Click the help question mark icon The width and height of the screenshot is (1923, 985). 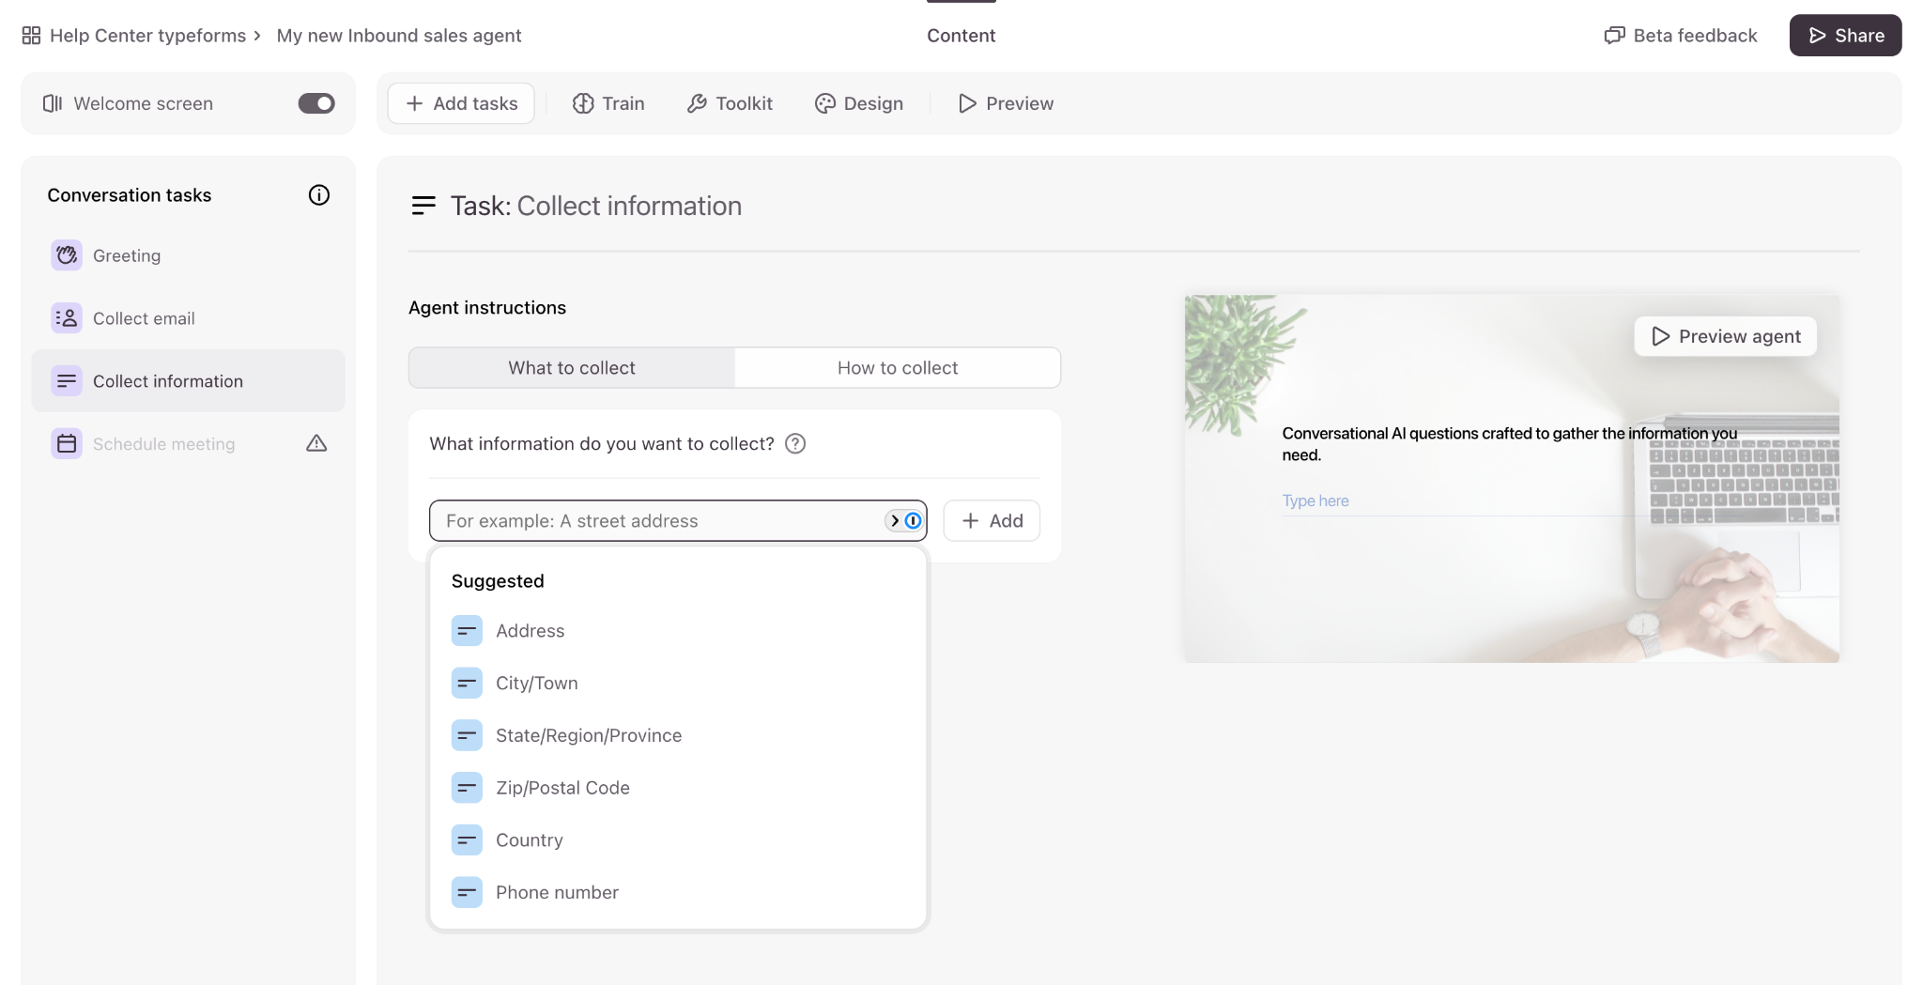coord(795,443)
